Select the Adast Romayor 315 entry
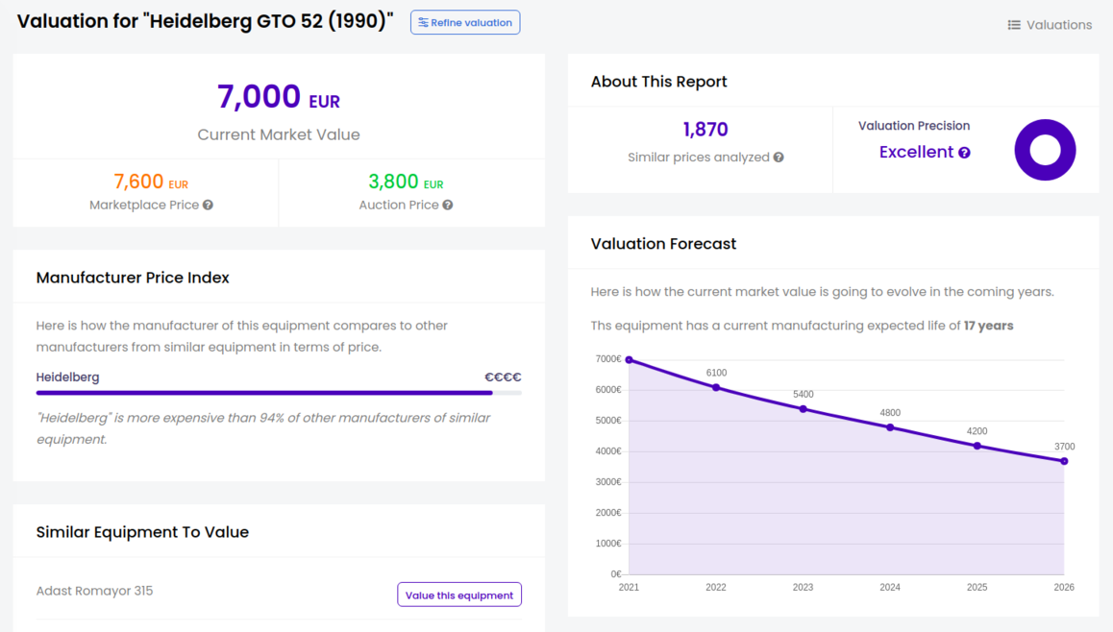 tap(94, 591)
